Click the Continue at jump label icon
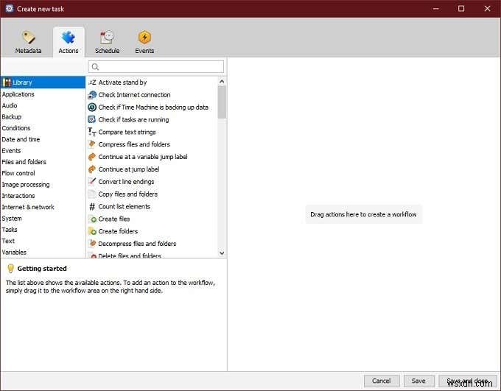Screen dimensions: 501x391 point(92,169)
